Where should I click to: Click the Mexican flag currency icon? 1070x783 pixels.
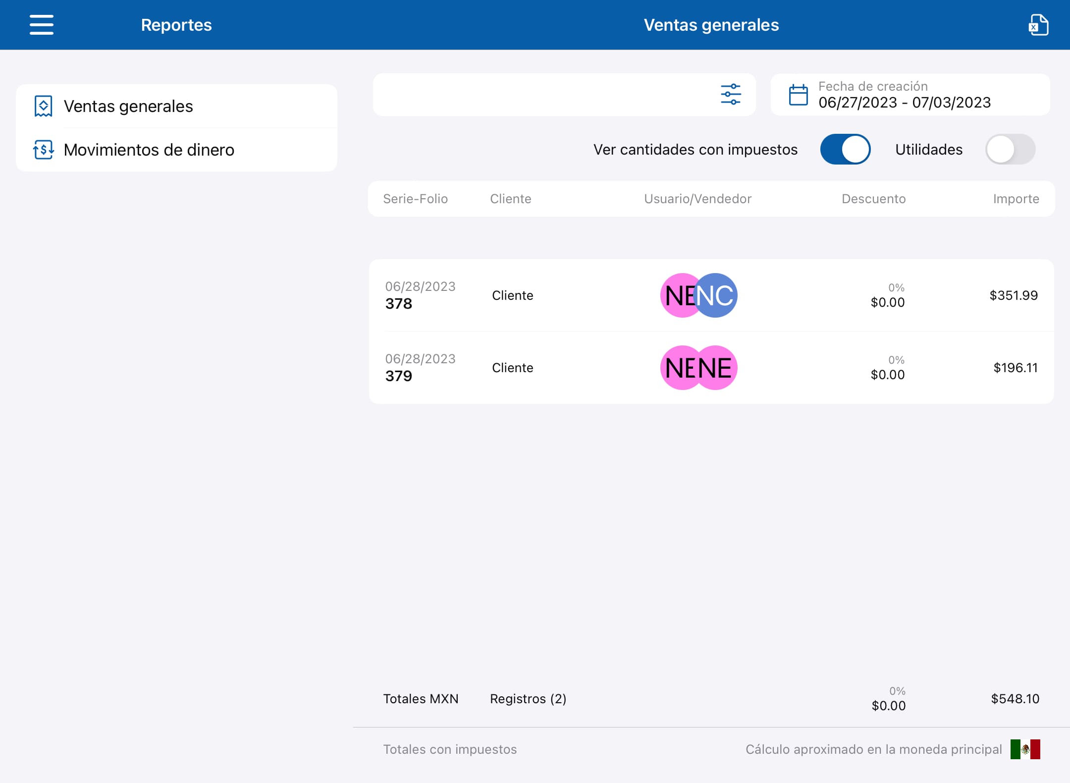coord(1025,749)
